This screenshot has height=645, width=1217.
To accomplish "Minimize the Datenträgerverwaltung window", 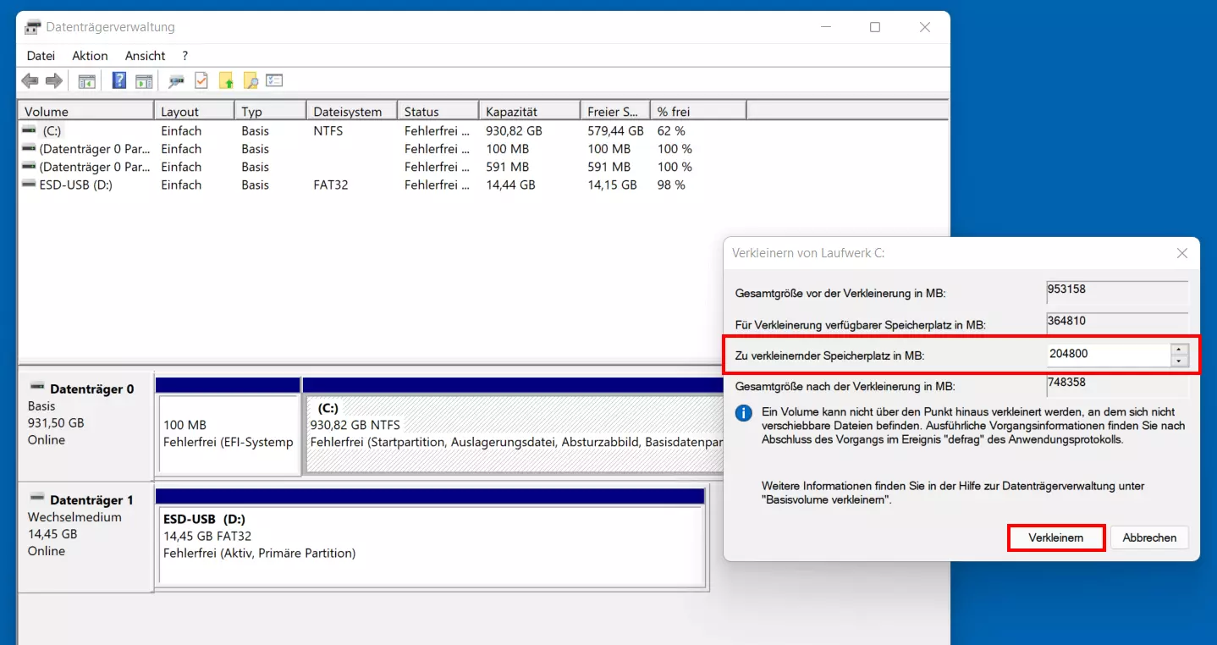I will [825, 27].
